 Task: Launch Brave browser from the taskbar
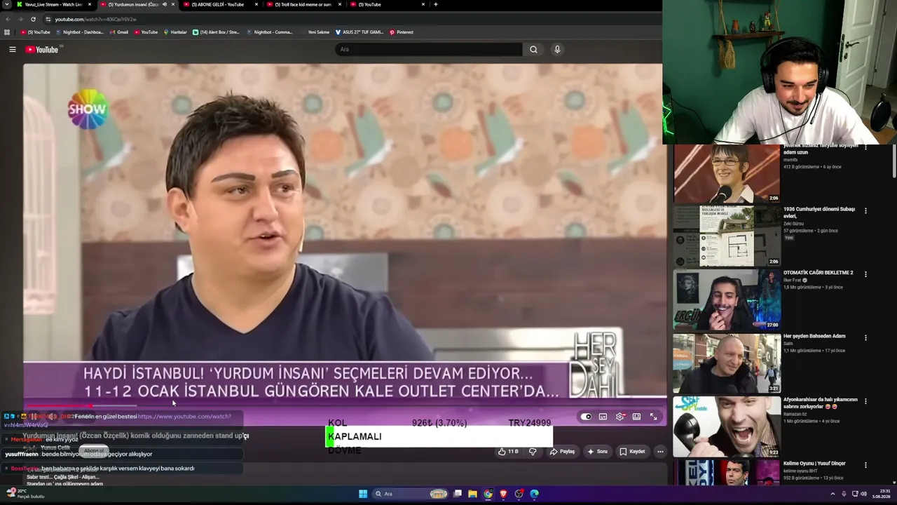point(503,494)
